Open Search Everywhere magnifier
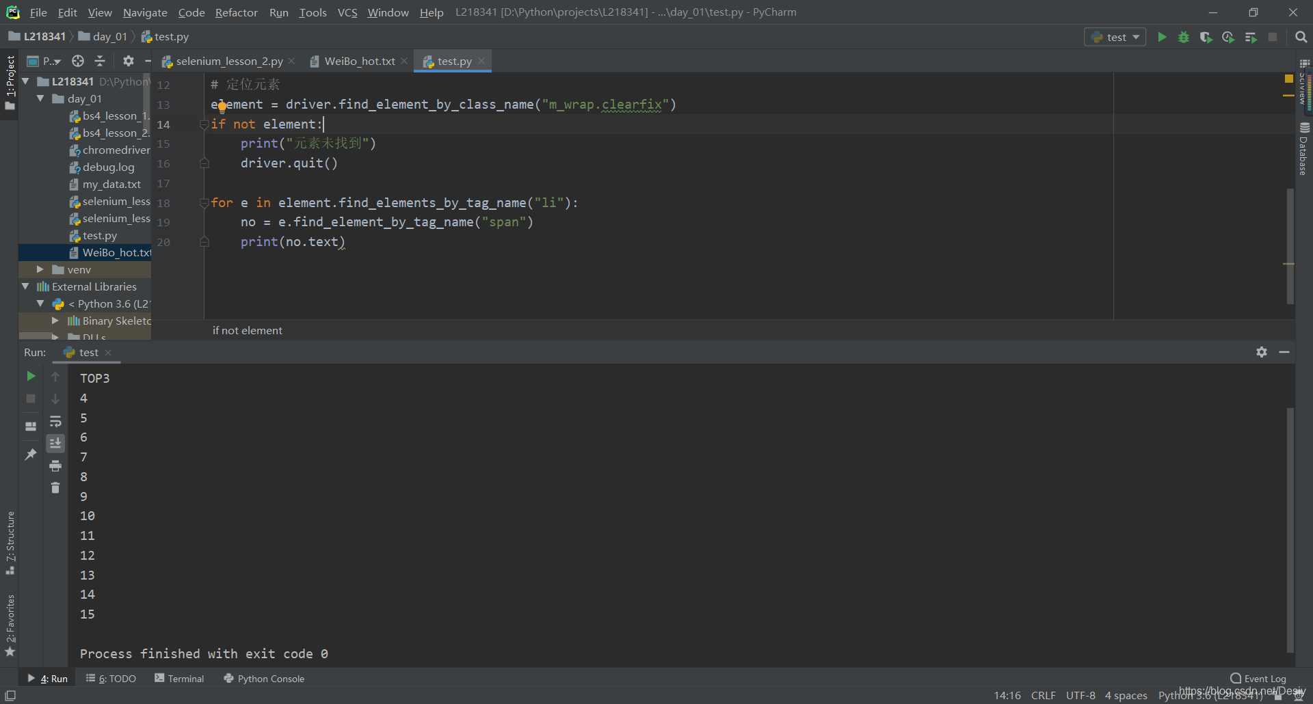 [x=1301, y=37]
